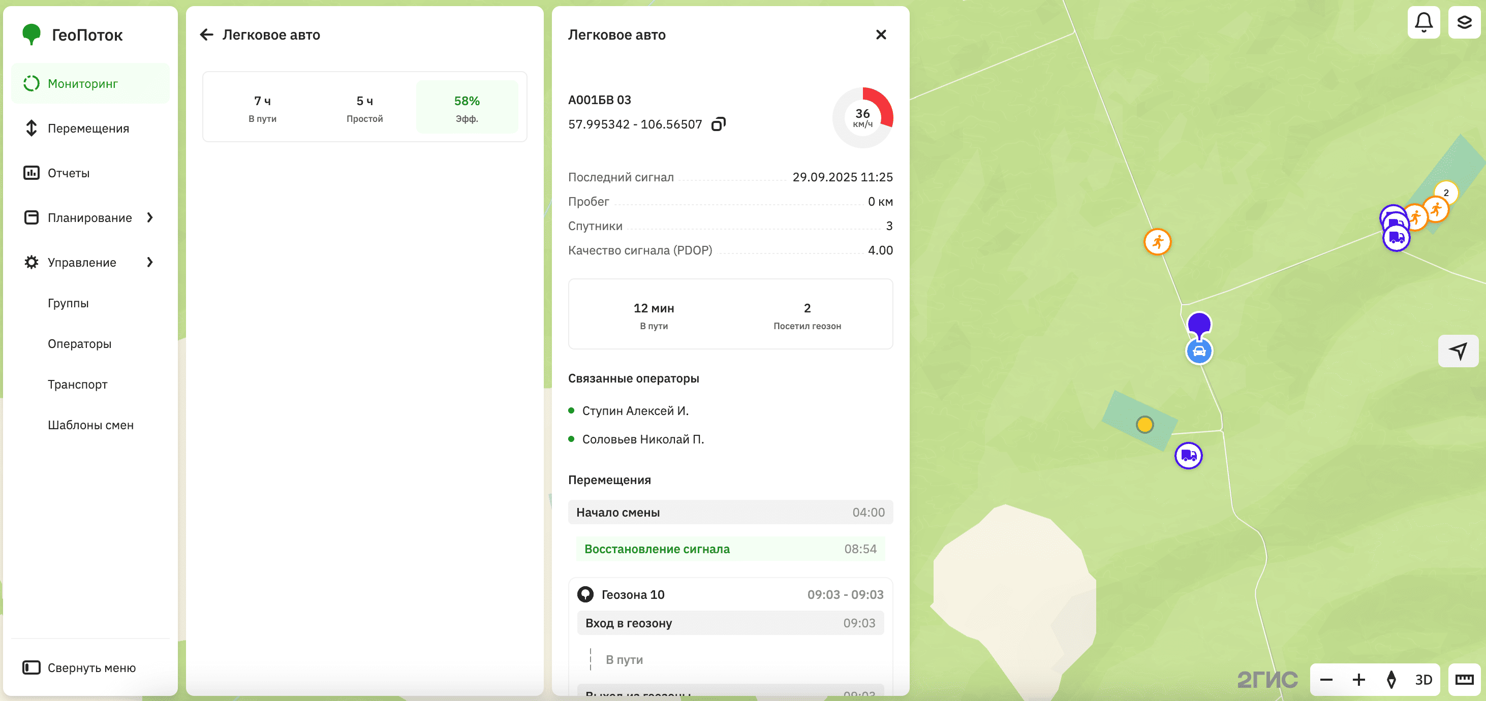Viewport: 1486px width, 701px height.
Task: Zoom in using the plus button
Action: tap(1358, 679)
